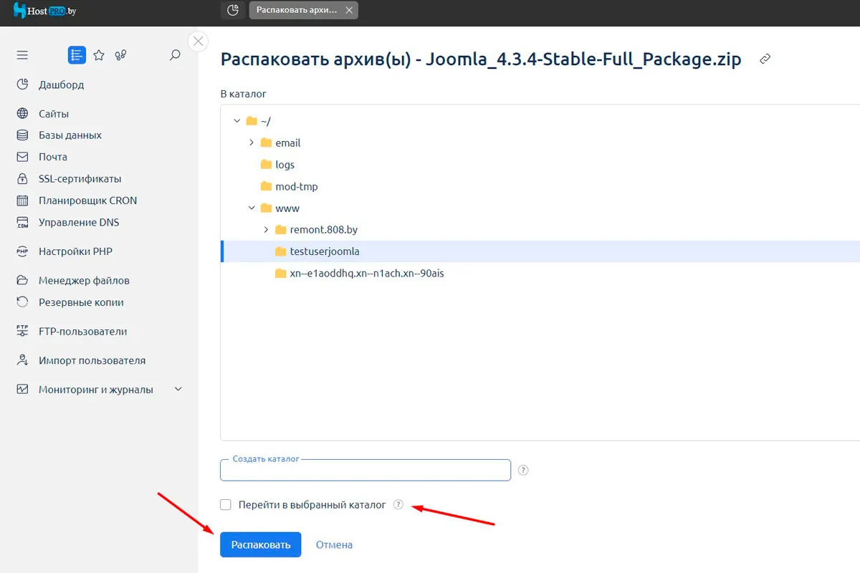The width and height of the screenshot is (860, 573).
Task: Select the list view menu icon
Action: pos(77,55)
